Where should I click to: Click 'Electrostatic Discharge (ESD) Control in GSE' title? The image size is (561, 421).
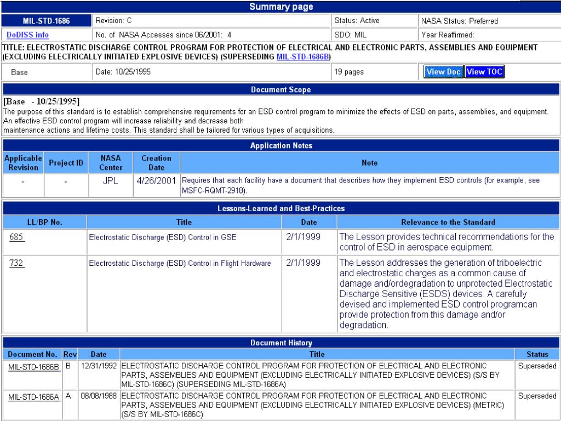(162, 237)
